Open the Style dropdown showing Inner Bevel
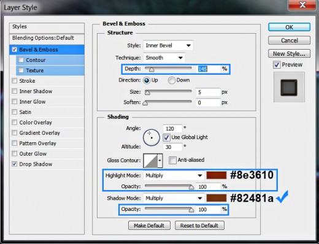This screenshot has width=319, height=244. point(168,45)
